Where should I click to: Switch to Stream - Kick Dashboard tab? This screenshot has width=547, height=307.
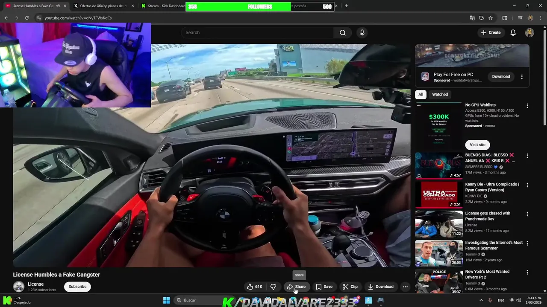(162, 6)
